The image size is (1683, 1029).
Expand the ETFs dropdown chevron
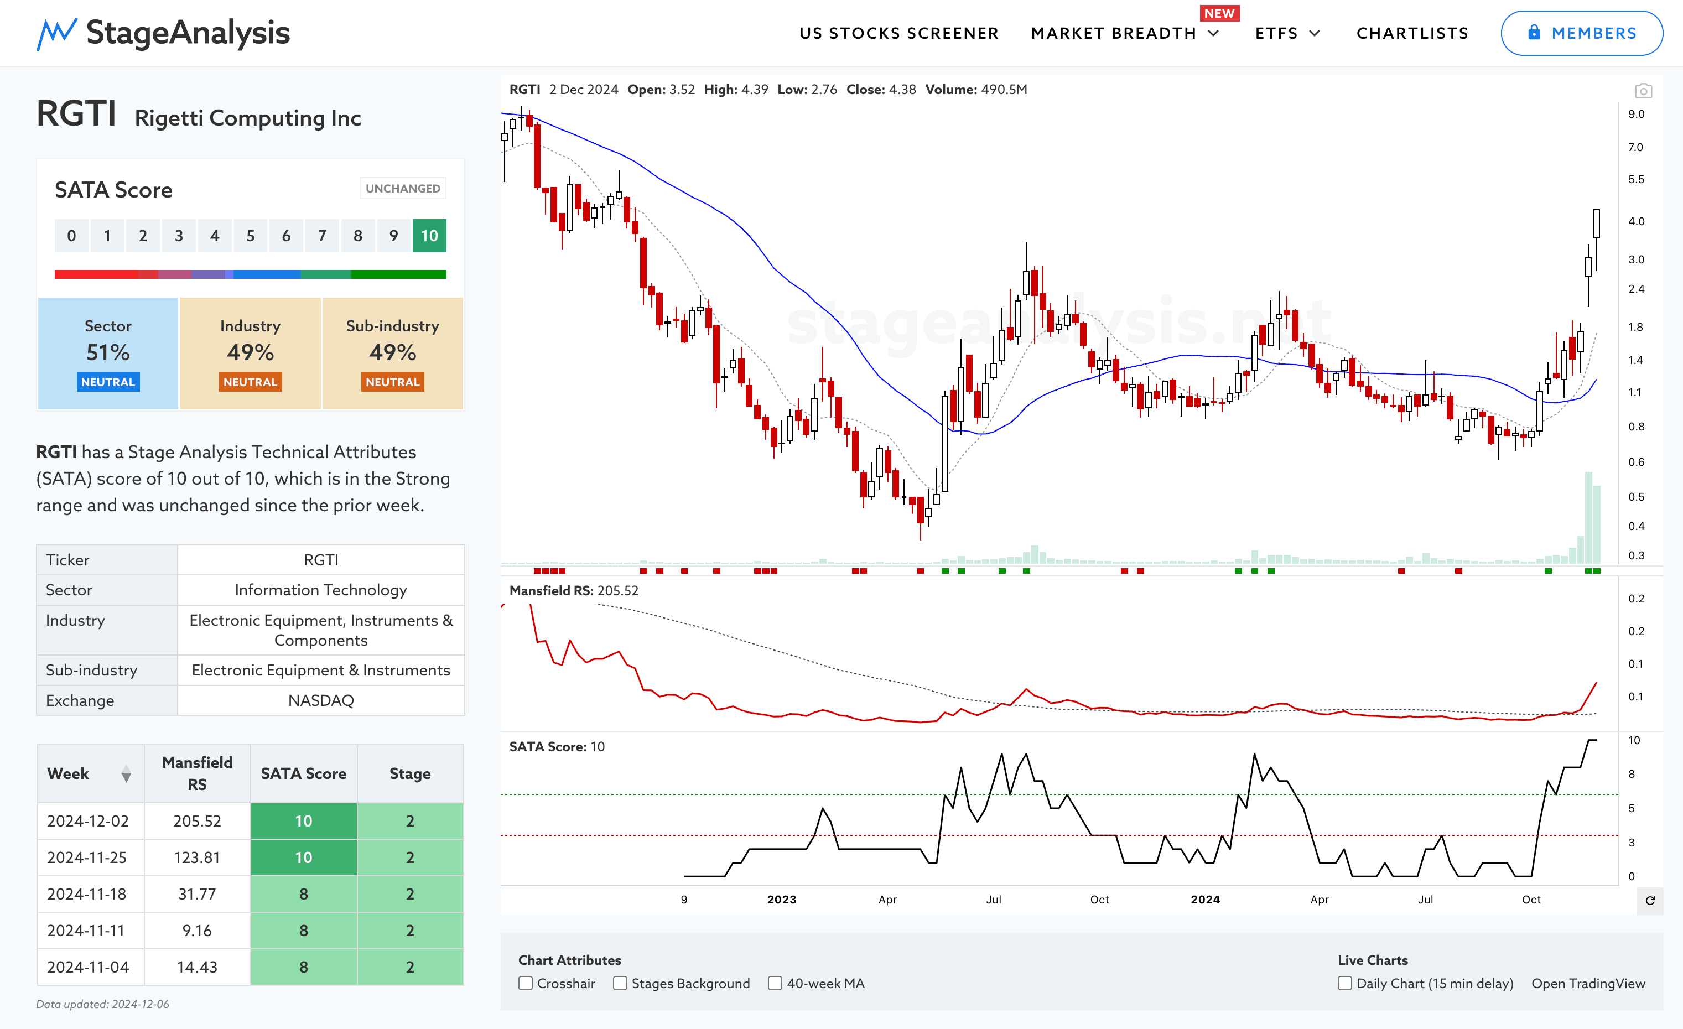[1315, 33]
